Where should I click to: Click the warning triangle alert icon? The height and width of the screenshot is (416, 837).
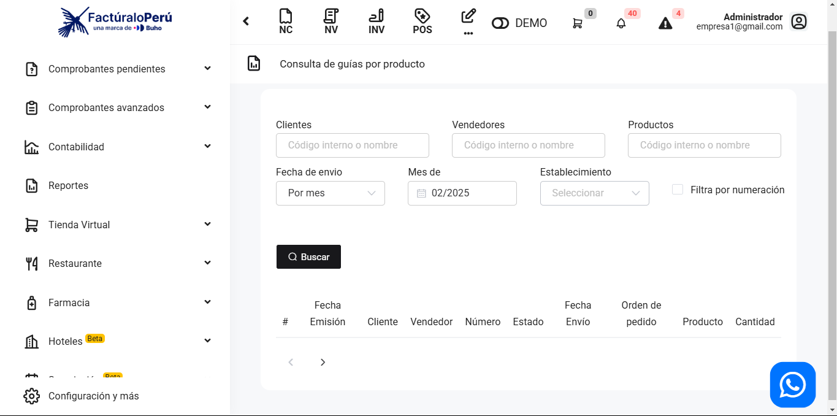(x=665, y=23)
